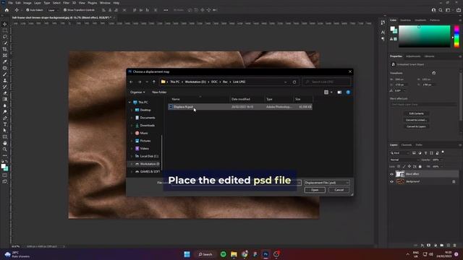Image resolution: width=463 pixels, height=260 pixels.
Task: Select Downloads in the navigation pane
Action: [148, 126]
